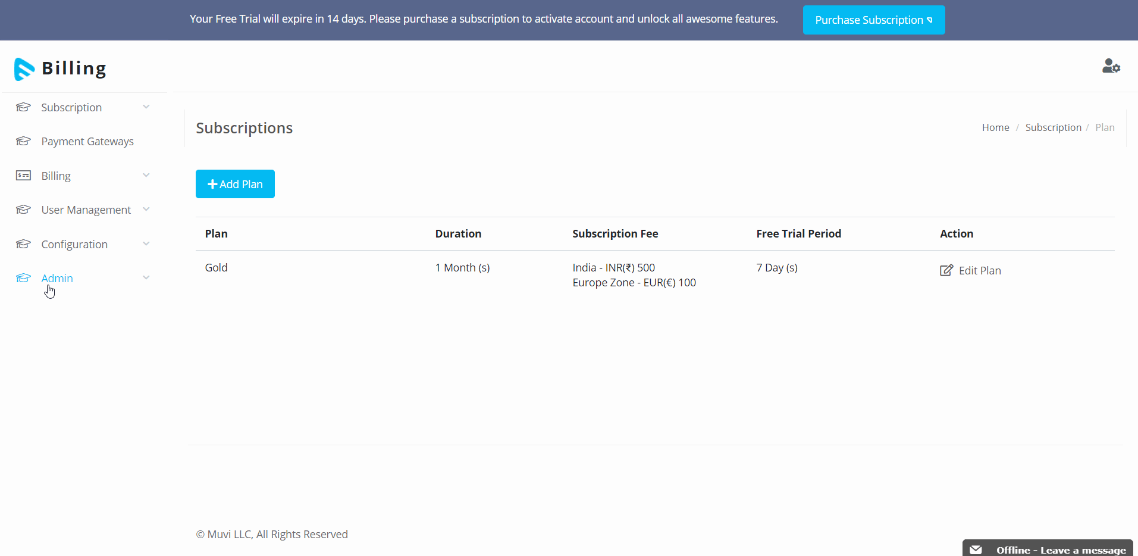The image size is (1138, 556).
Task: Open the user settings icon
Action: pyautogui.click(x=1111, y=65)
